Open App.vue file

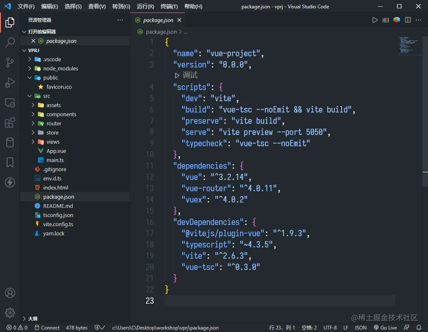[56, 151]
